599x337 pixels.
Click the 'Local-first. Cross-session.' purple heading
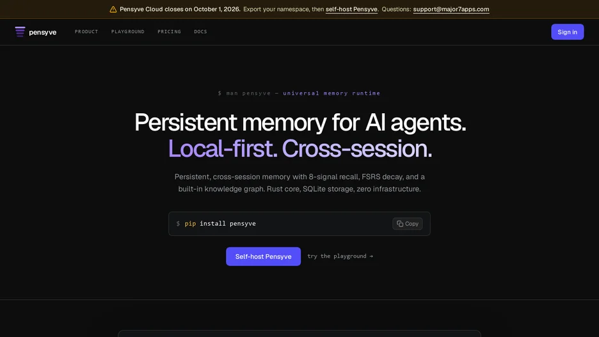[300, 148]
